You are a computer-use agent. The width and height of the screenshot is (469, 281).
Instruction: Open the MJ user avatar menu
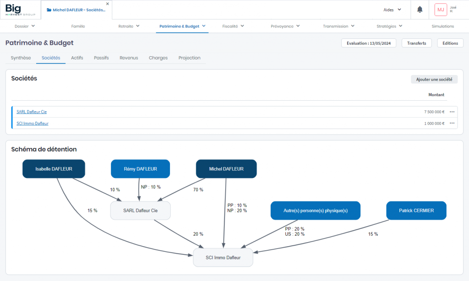(441, 10)
